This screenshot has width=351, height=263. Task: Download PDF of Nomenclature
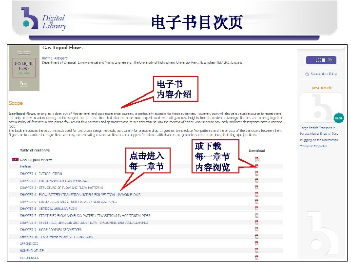(x=257, y=250)
